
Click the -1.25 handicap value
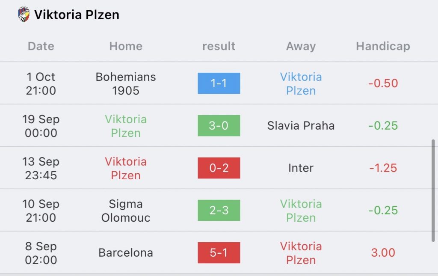[x=383, y=168]
